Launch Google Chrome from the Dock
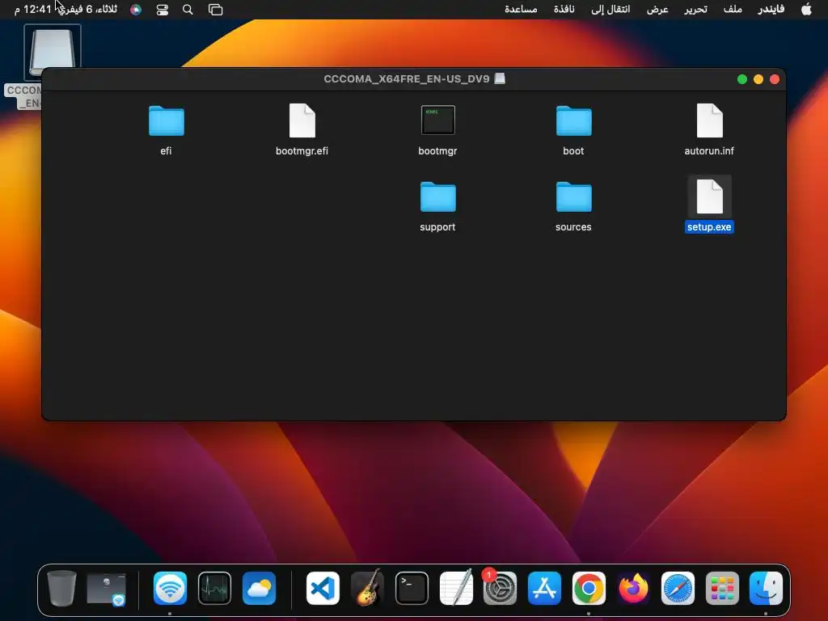This screenshot has width=828, height=621. pos(589,588)
